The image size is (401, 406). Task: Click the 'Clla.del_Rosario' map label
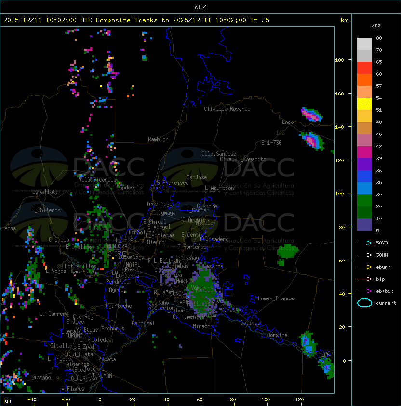227,109
